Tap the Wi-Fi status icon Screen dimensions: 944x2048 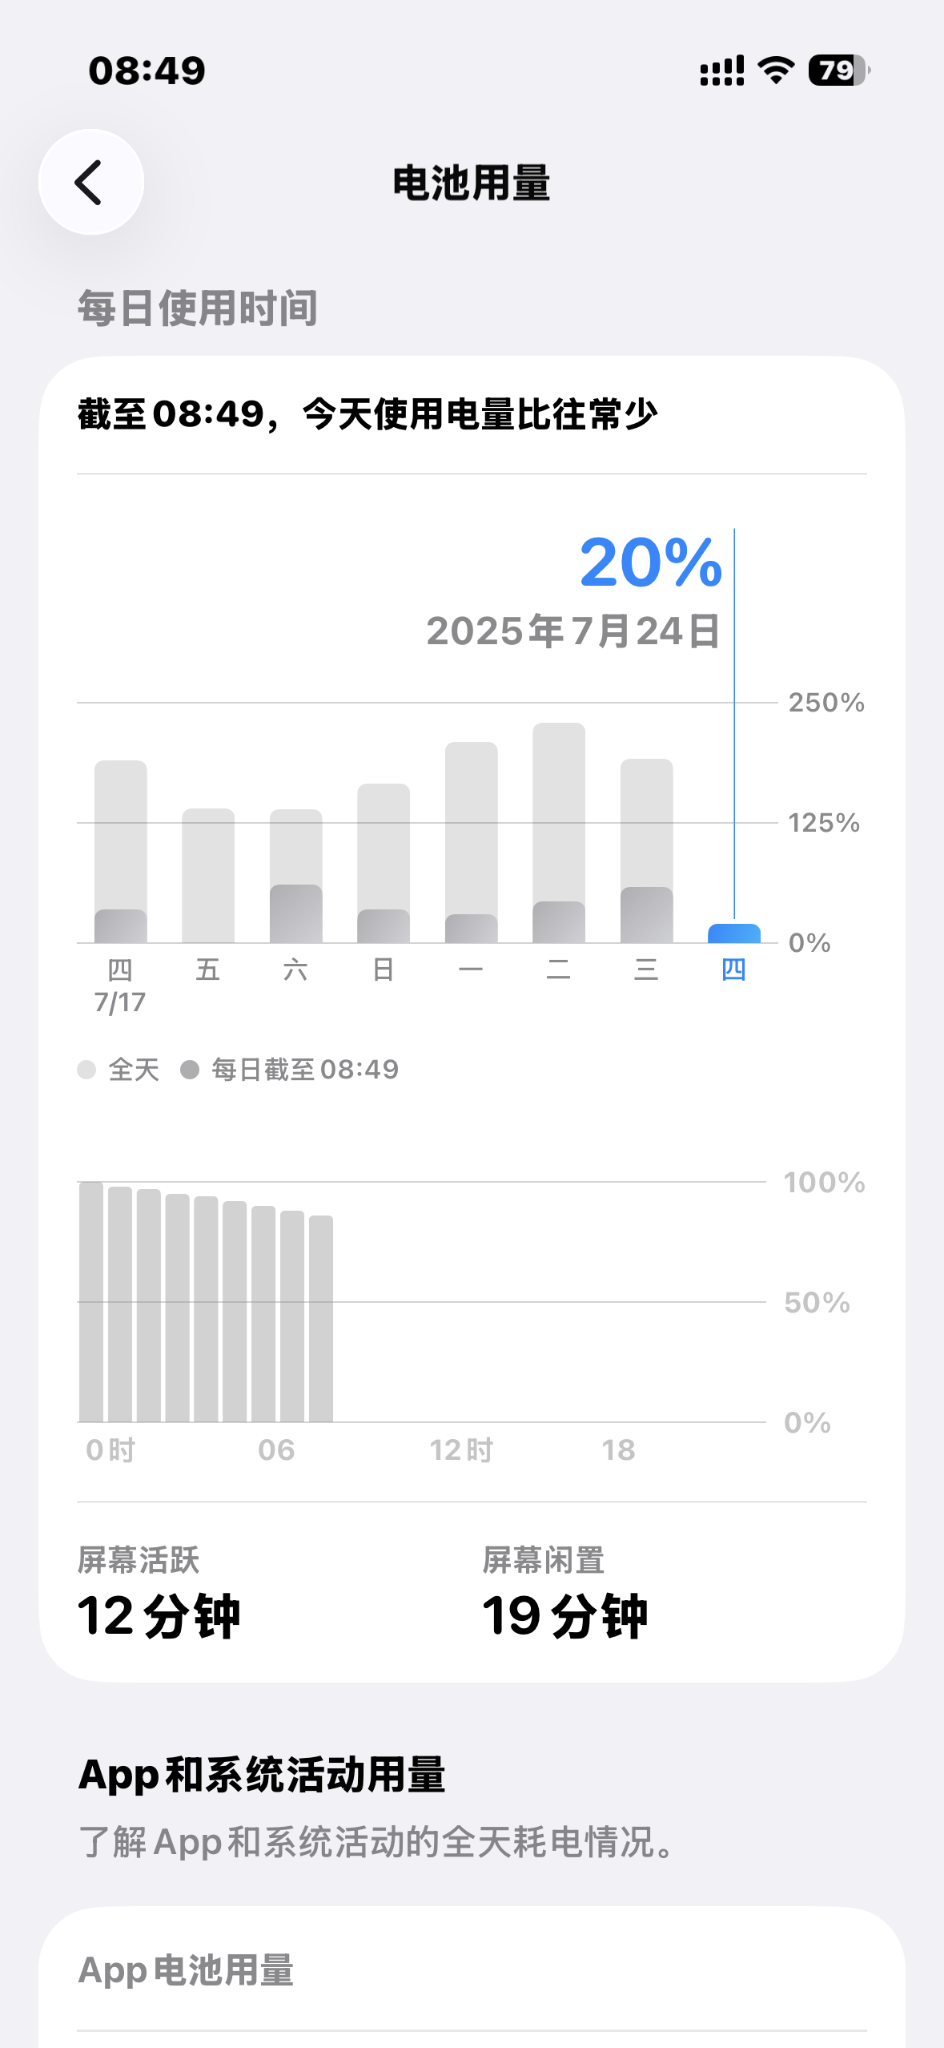(776, 71)
